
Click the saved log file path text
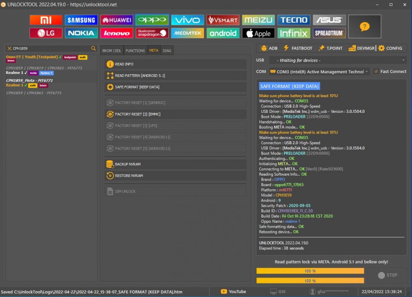[92, 292]
